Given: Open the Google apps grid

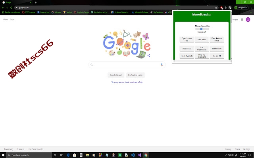Looking at the screenshot, I should (242, 19).
